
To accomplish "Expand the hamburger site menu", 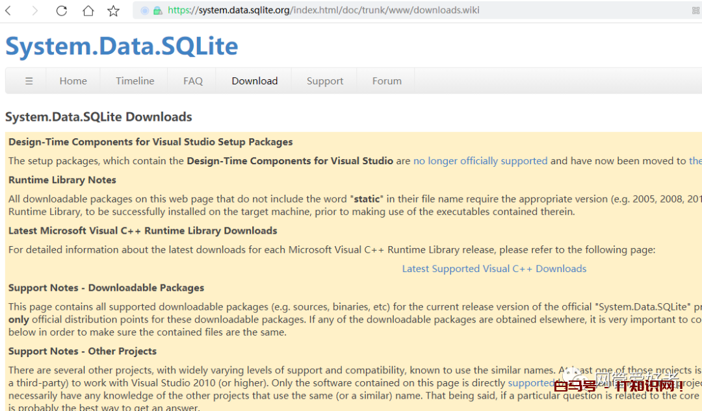I will [x=29, y=81].
